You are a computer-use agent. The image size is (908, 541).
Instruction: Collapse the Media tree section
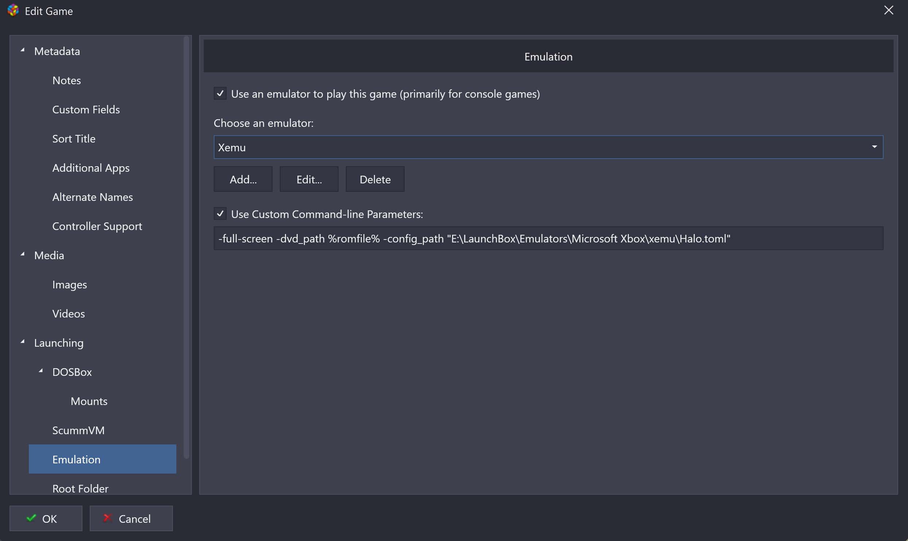click(23, 254)
